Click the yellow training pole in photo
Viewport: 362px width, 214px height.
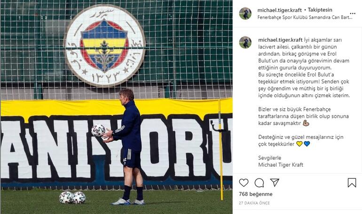(220, 150)
